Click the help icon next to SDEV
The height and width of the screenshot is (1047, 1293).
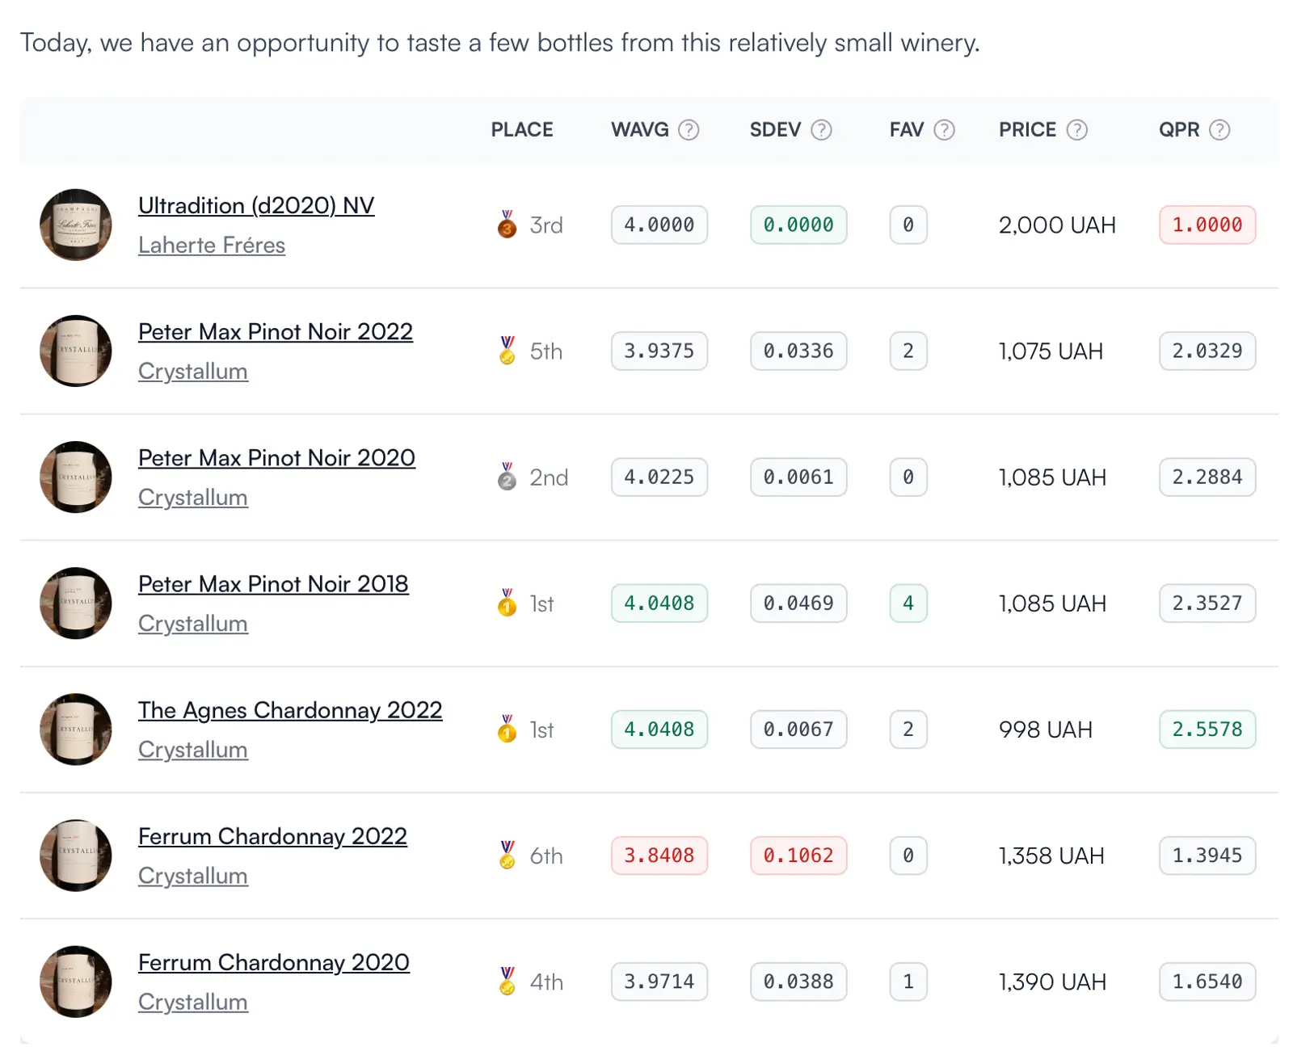pyautogui.click(x=821, y=130)
